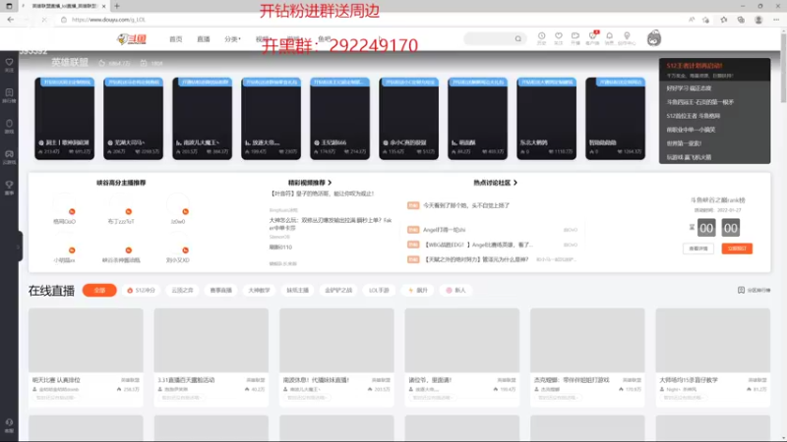The height and width of the screenshot is (442, 787).
Task: Close the current browser tab
Action: 104,6
